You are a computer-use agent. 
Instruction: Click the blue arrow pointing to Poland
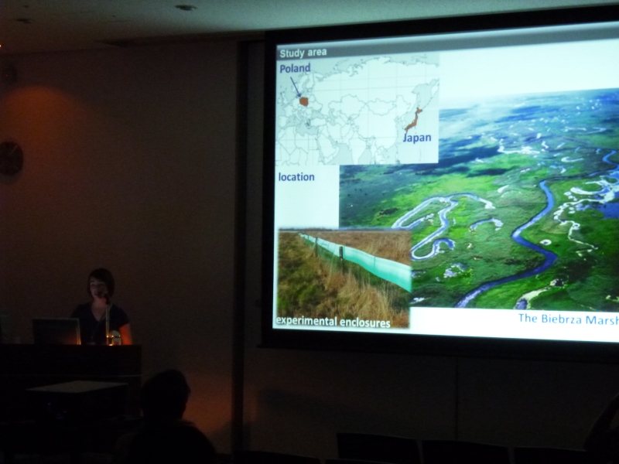(296, 86)
